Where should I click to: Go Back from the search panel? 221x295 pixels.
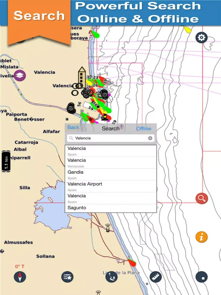point(73,127)
